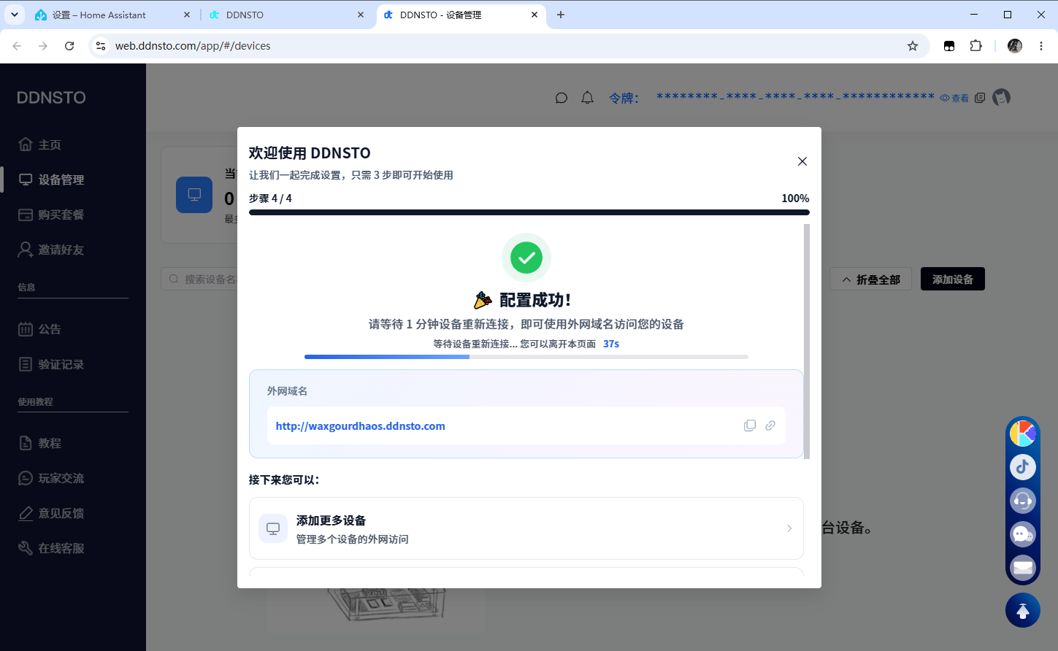Screen dimensions: 1058x651
Task: Open a new browser tab
Action: coord(561,15)
